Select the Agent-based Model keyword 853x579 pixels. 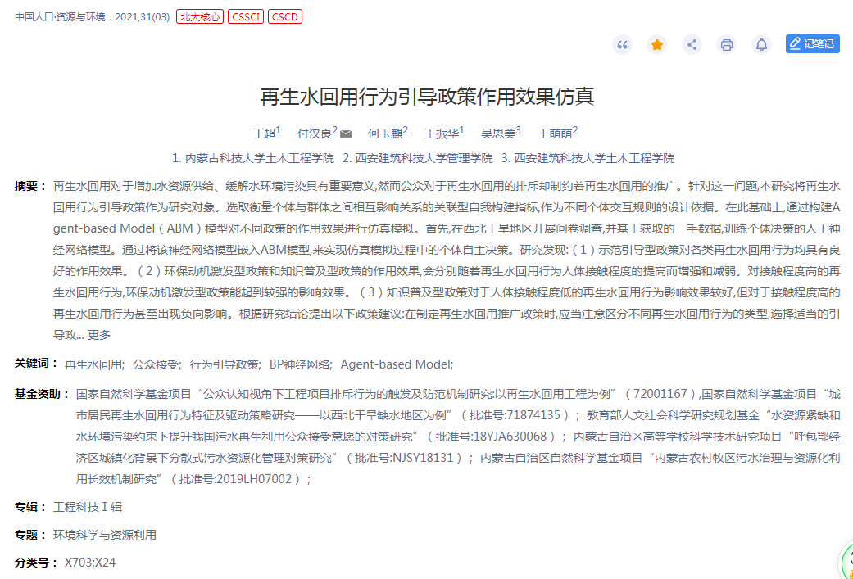[395, 364]
